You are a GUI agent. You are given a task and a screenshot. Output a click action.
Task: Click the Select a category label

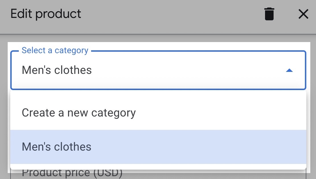pyautogui.click(x=55, y=50)
